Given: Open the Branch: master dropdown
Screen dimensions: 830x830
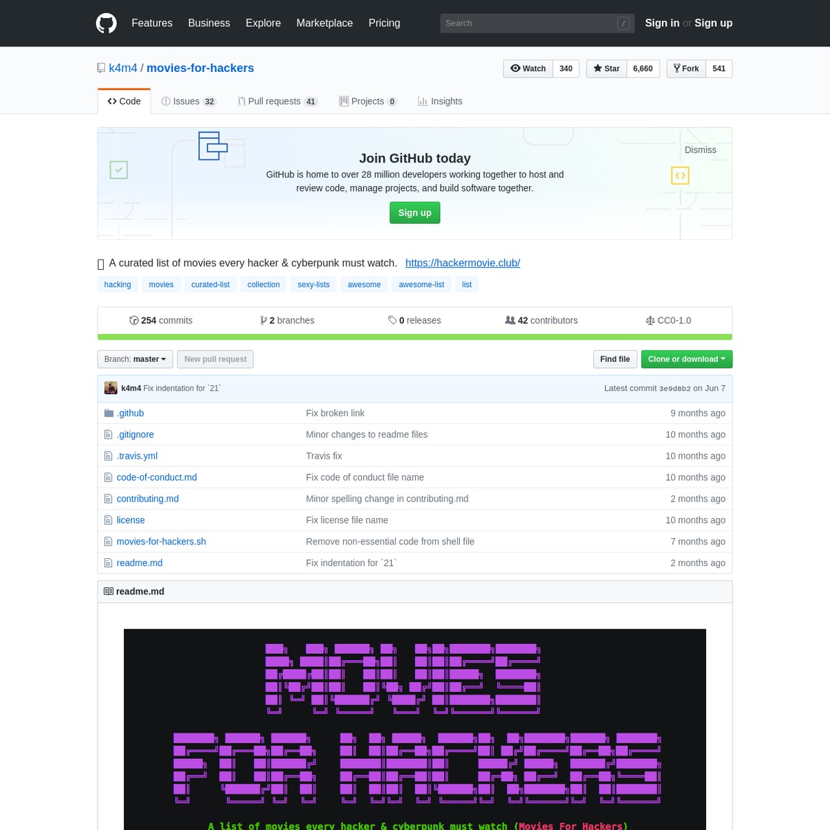Looking at the screenshot, I should (x=135, y=359).
